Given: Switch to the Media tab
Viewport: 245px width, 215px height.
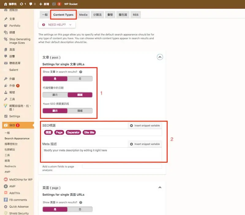Looking at the screenshot, I should 83,15.
